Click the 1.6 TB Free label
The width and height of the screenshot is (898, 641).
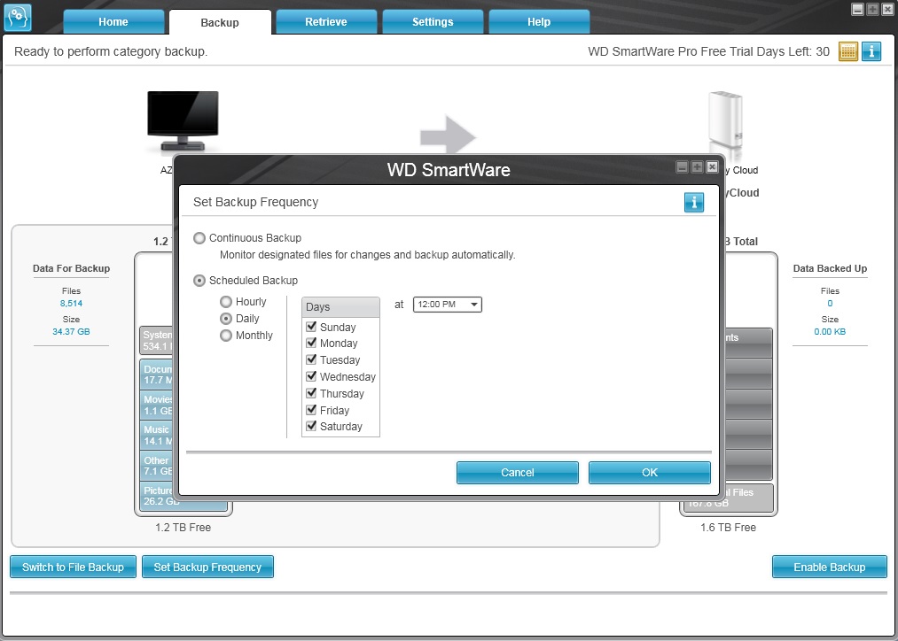point(728,527)
